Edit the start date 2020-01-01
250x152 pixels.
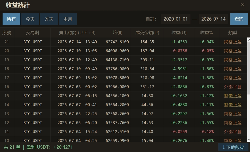pyautogui.click(x=176, y=19)
